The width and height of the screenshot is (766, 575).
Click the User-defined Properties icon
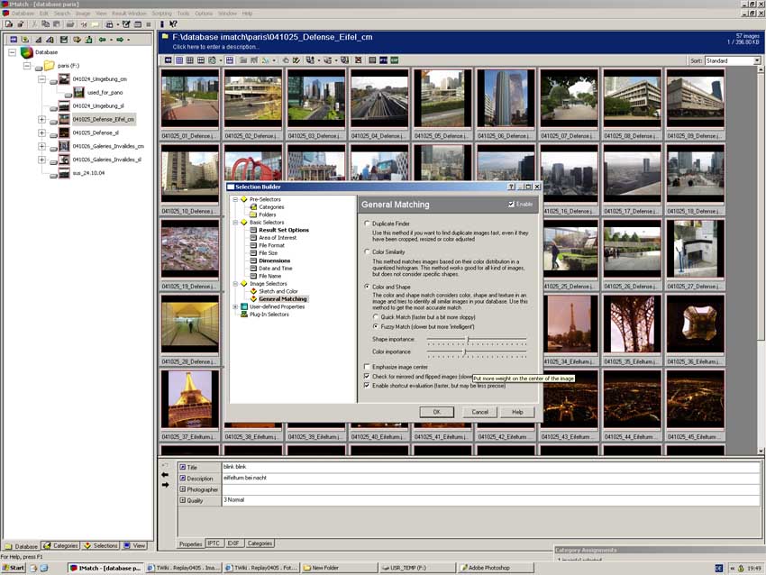coord(244,306)
